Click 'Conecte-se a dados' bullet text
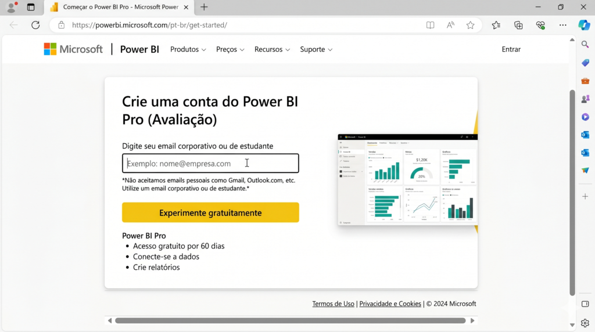Screen dimensions: 595x332 (166, 257)
